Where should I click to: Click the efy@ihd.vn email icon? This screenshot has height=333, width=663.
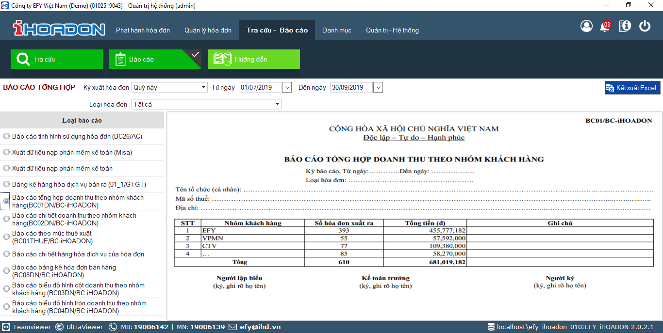pos(232,327)
